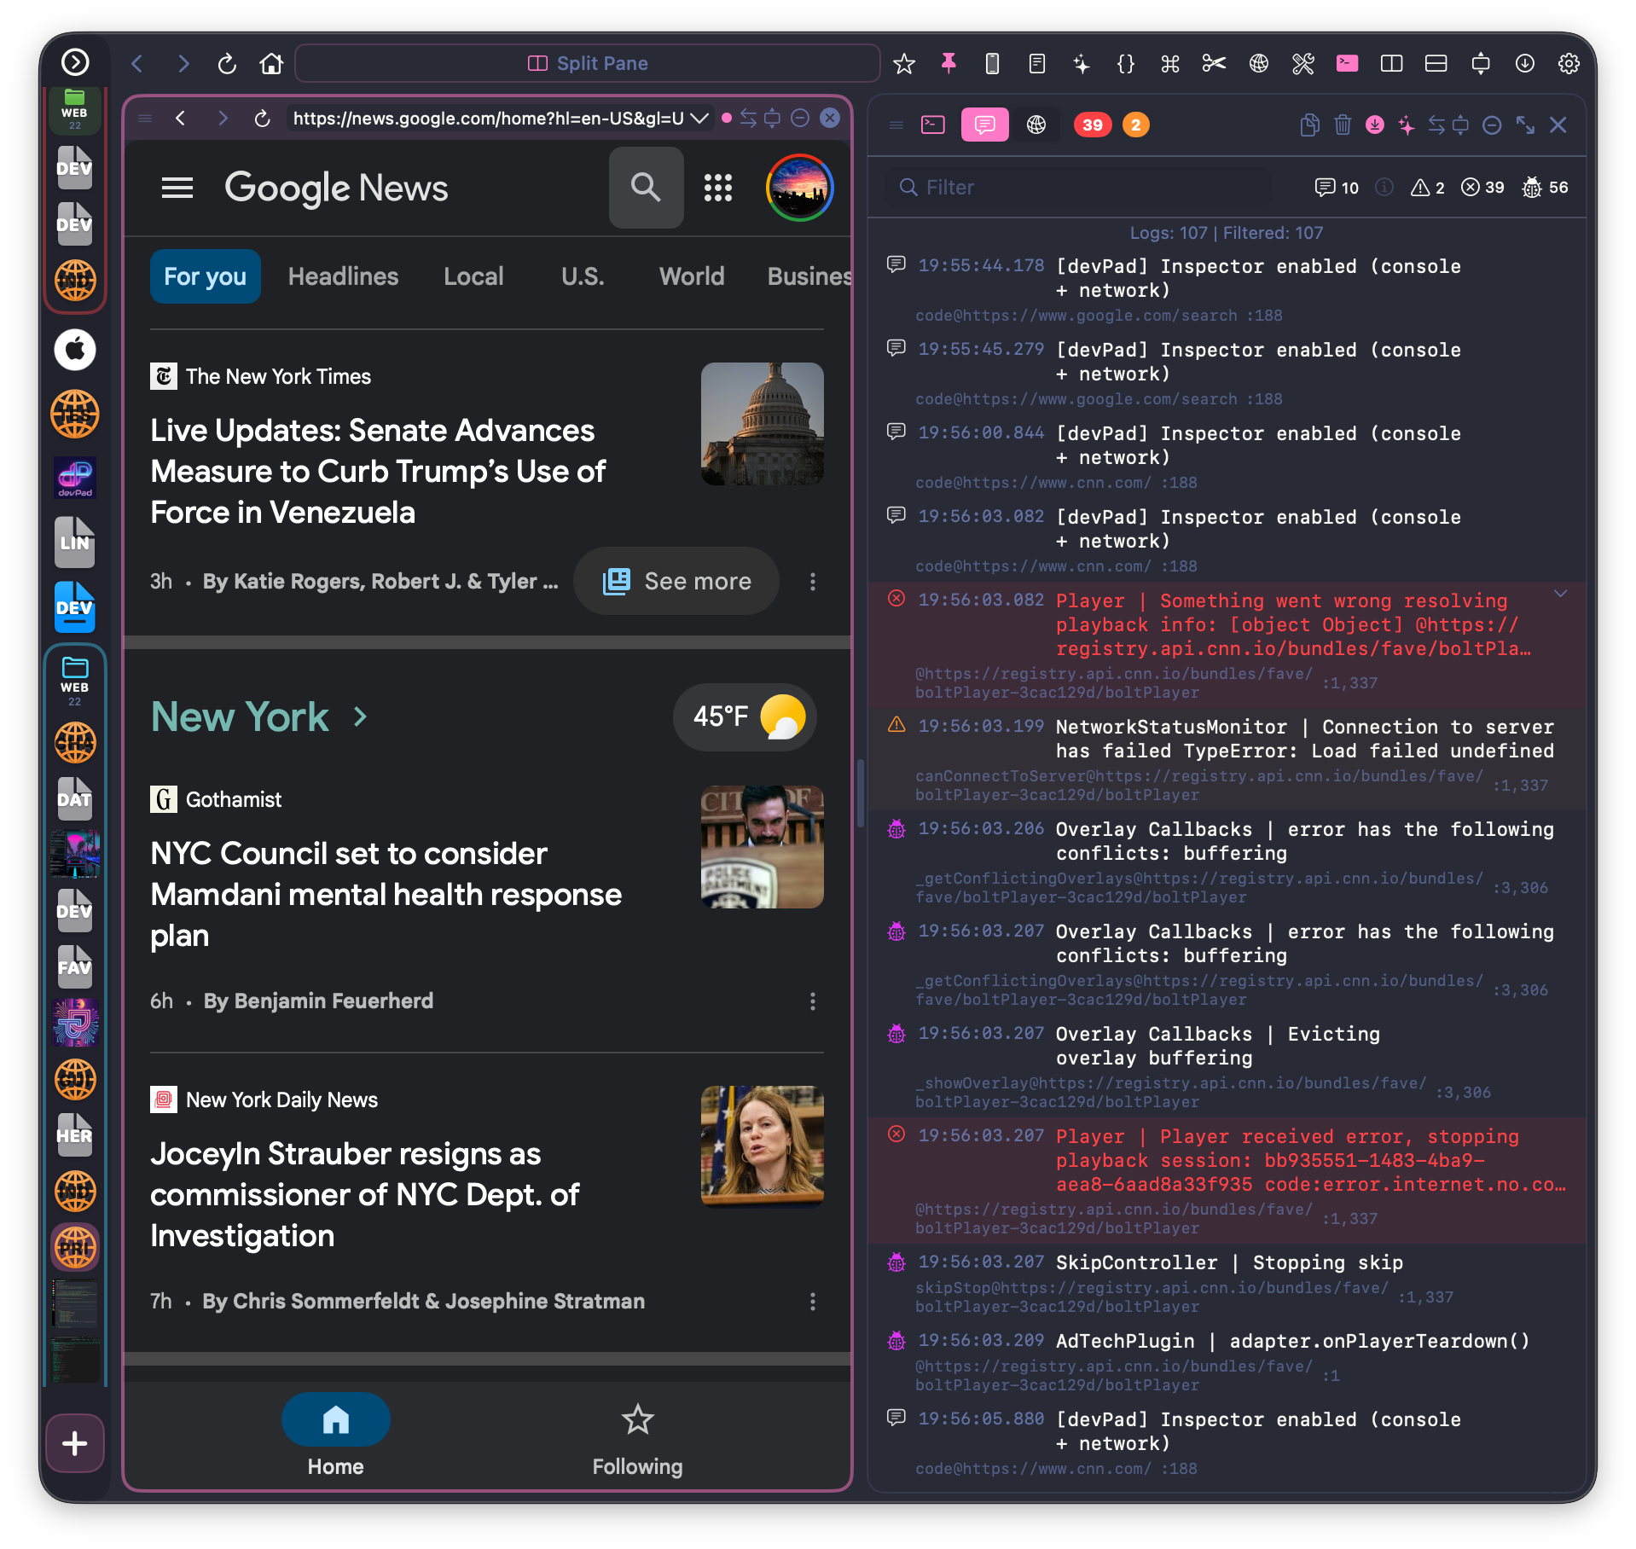
Task: Open browser settings with the gear icon
Action: coord(1569,63)
